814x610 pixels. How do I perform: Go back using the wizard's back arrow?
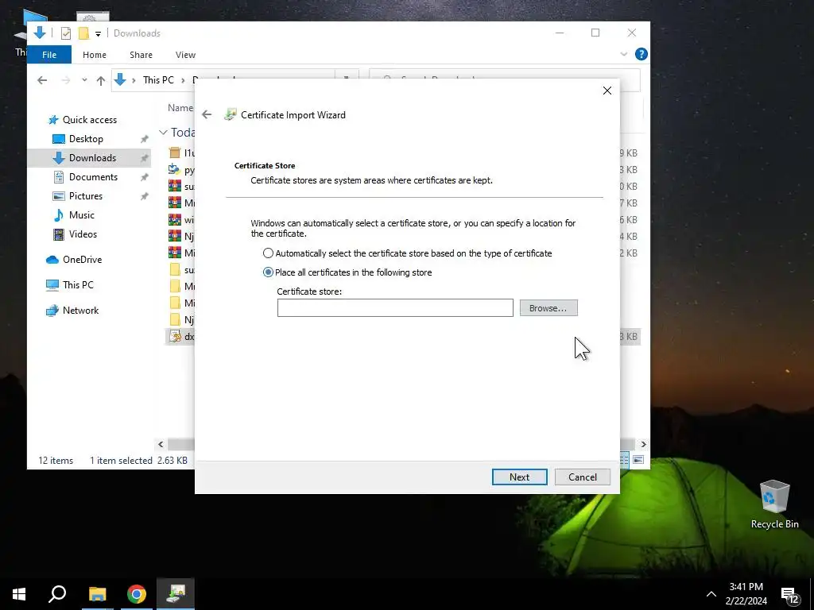pos(207,114)
